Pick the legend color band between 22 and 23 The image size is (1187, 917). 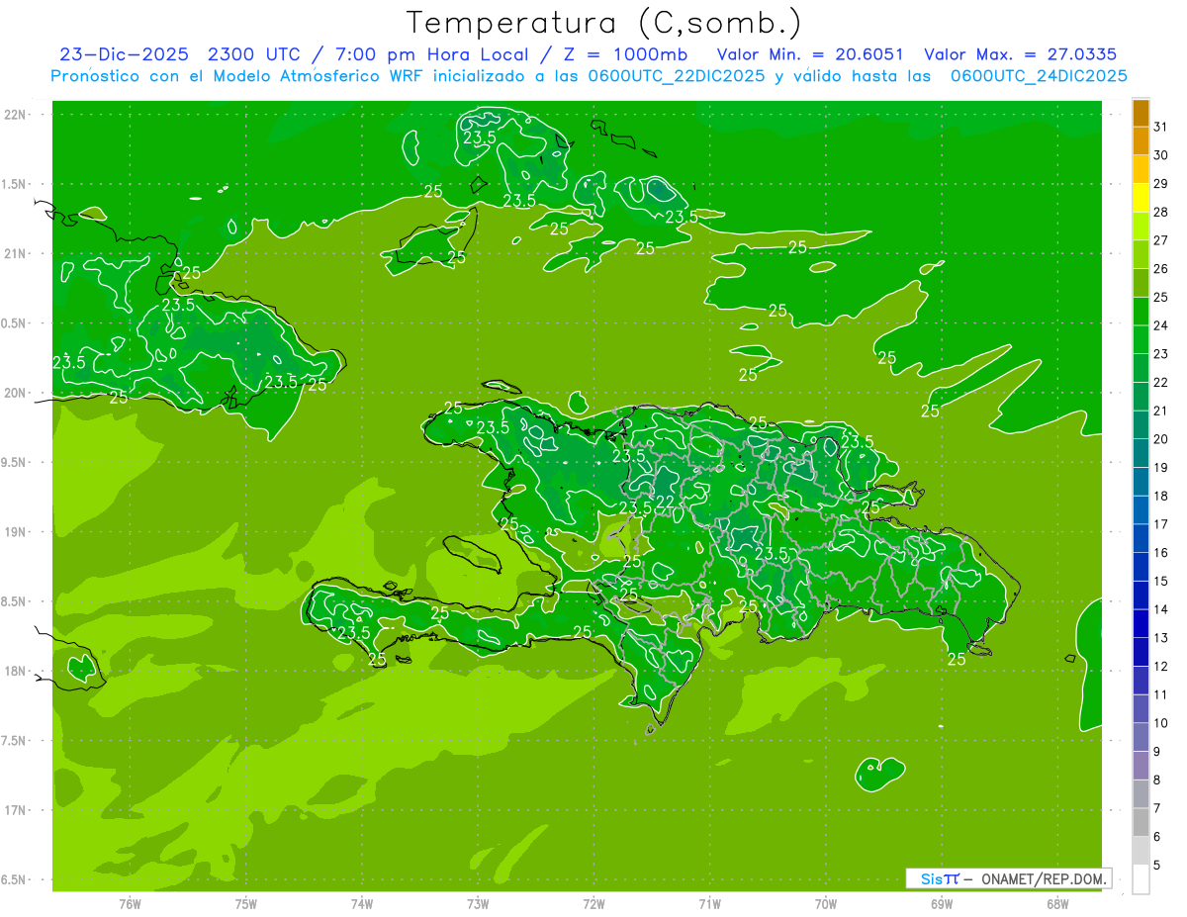[1141, 368]
